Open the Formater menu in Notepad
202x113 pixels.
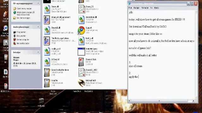click(145, 8)
